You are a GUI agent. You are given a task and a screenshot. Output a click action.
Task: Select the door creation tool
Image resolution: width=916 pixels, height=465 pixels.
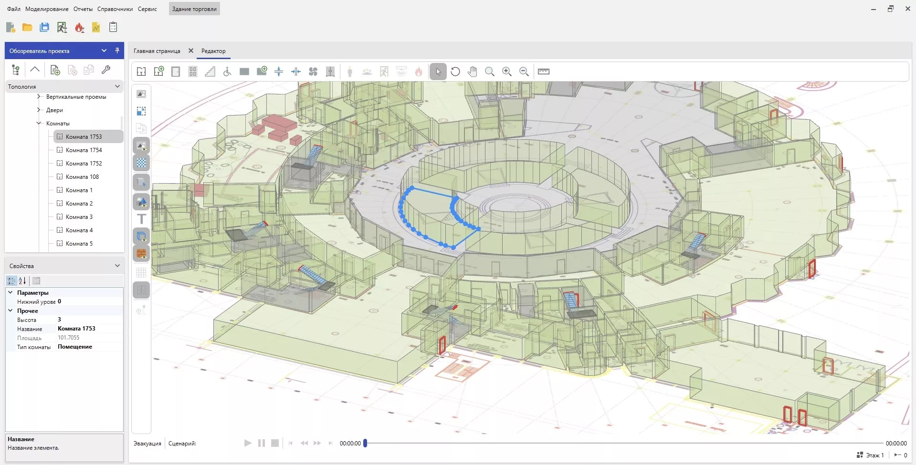coord(176,72)
